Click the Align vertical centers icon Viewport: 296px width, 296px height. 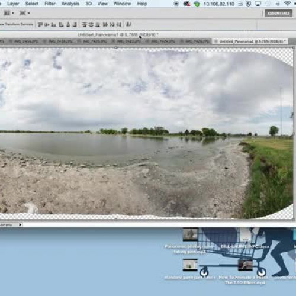pos(47,24)
